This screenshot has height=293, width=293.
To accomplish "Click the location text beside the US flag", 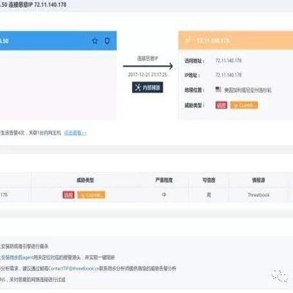I will (248, 90).
